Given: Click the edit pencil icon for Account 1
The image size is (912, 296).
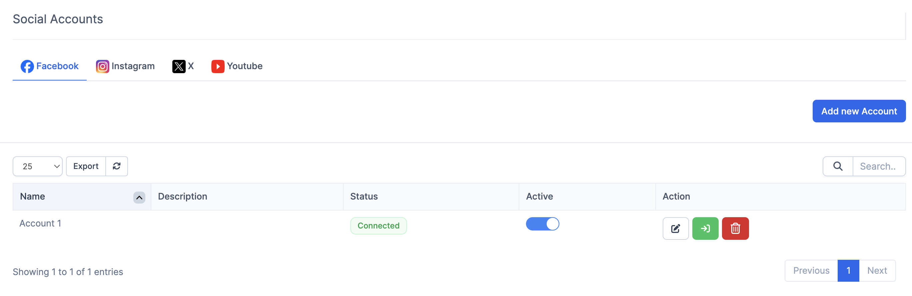Looking at the screenshot, I should 675,228.
